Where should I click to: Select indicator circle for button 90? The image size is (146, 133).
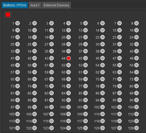[35, 100]
